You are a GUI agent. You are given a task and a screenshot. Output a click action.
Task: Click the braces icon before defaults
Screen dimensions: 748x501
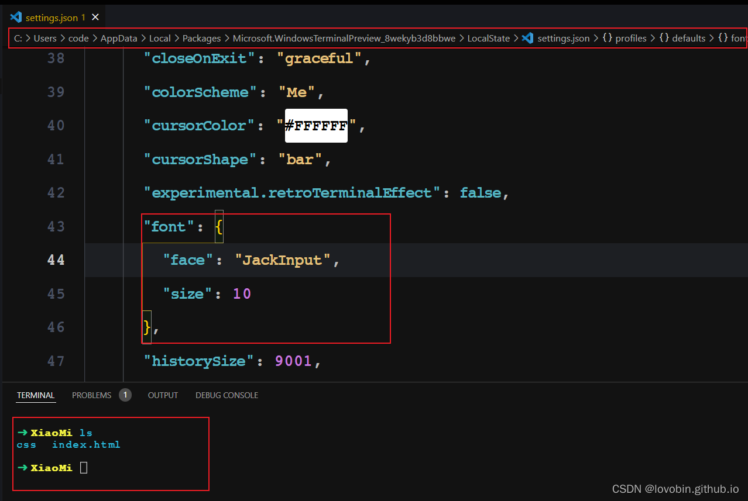click(x=664, y=39)
